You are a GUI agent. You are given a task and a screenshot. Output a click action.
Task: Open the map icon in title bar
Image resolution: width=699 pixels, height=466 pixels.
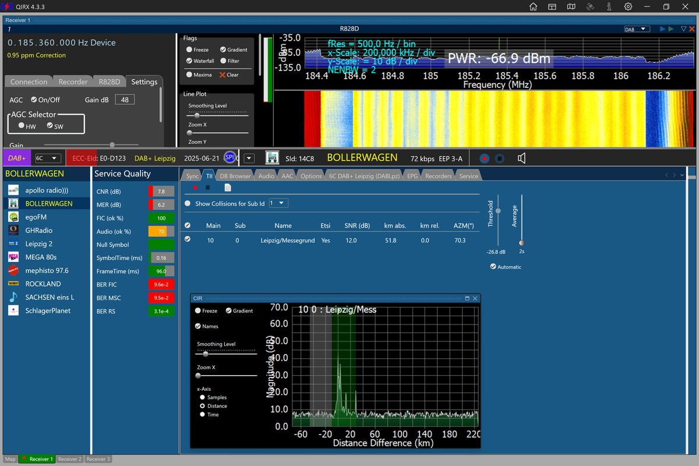click(x=571, y=6)
